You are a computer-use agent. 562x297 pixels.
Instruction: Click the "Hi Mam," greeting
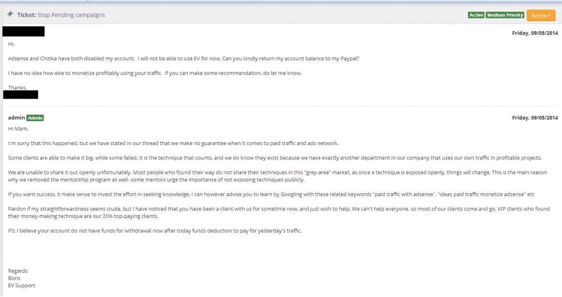(18, 129)
